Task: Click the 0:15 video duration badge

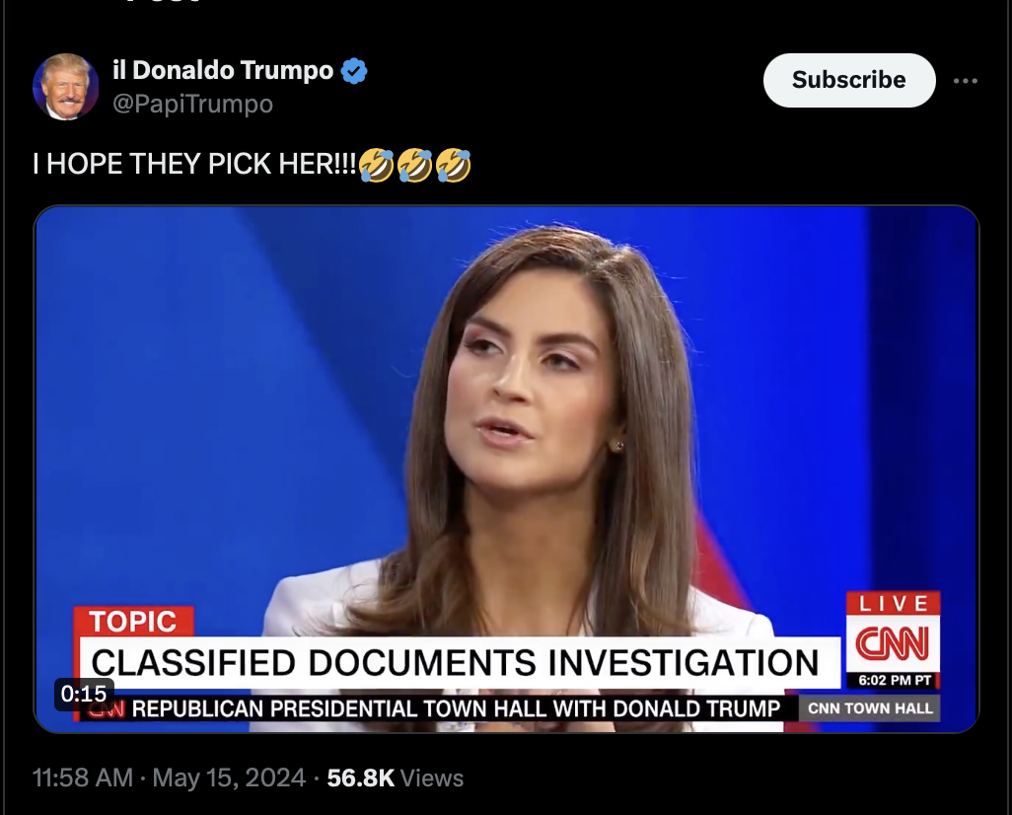Action: click(84, 694)
